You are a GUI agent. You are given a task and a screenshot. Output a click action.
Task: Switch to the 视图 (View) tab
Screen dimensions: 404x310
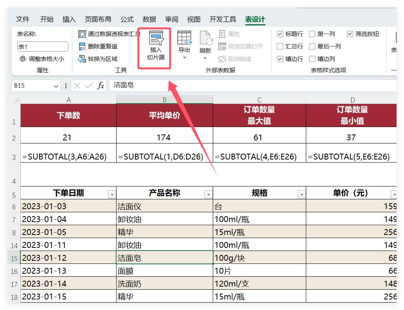(194, 19)
